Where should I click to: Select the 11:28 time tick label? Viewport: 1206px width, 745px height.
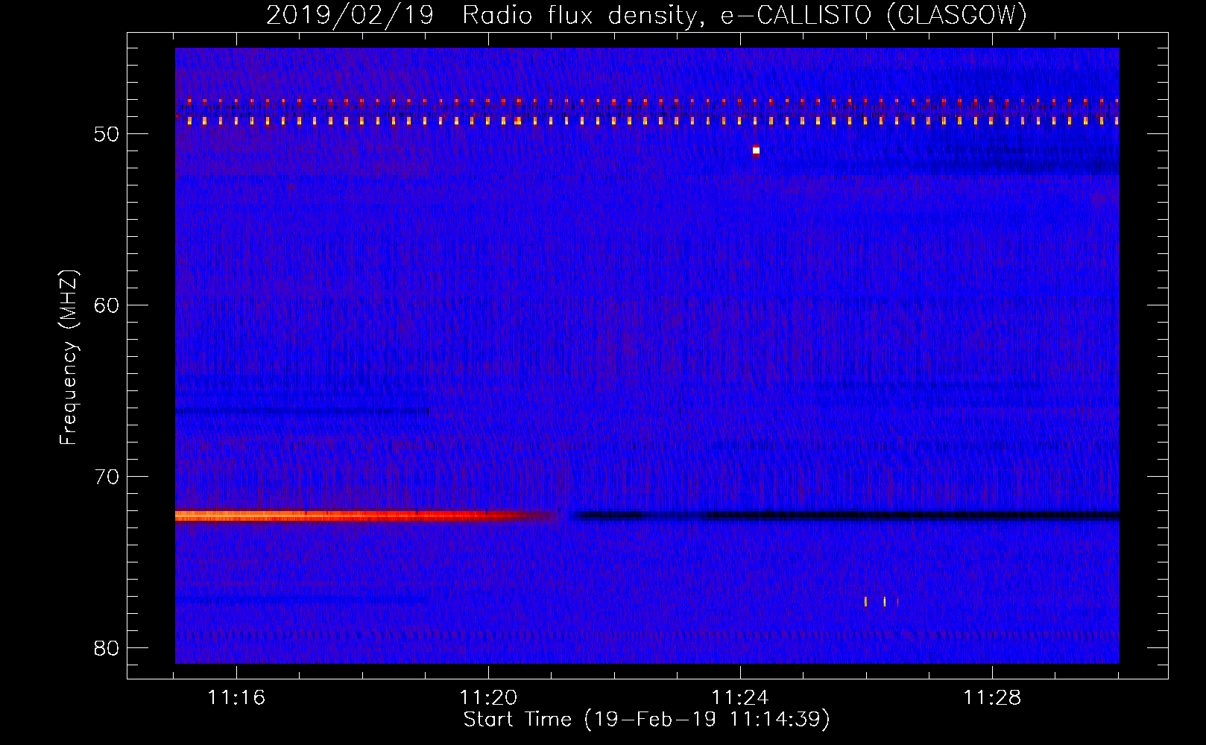(992, 698)
